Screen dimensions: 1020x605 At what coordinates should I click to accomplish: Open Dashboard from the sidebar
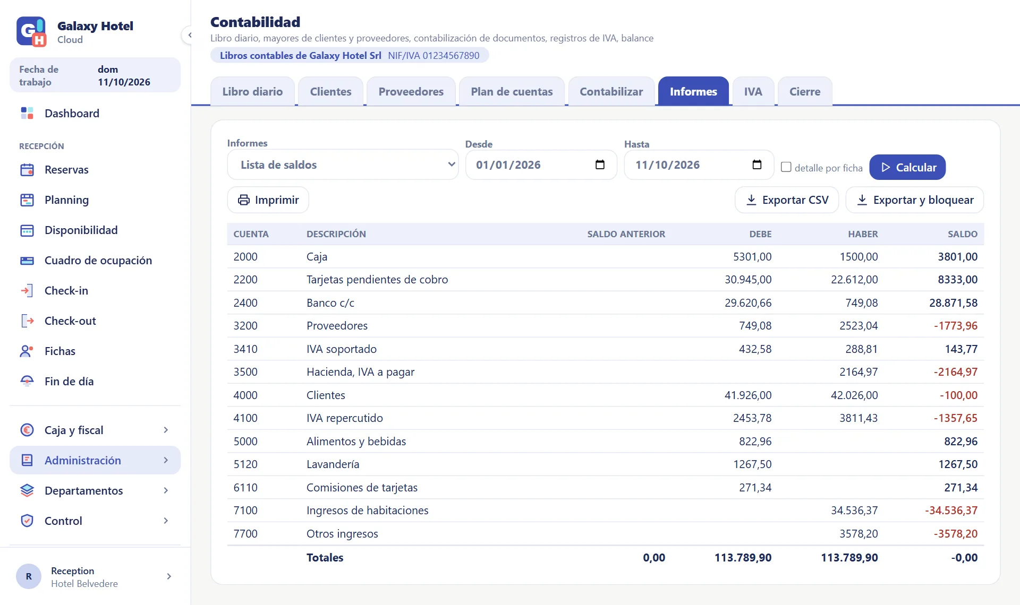(95, 113)
